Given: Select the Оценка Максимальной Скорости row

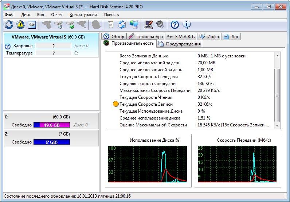Looking at the screenshot, I should [x=190, y=125].
